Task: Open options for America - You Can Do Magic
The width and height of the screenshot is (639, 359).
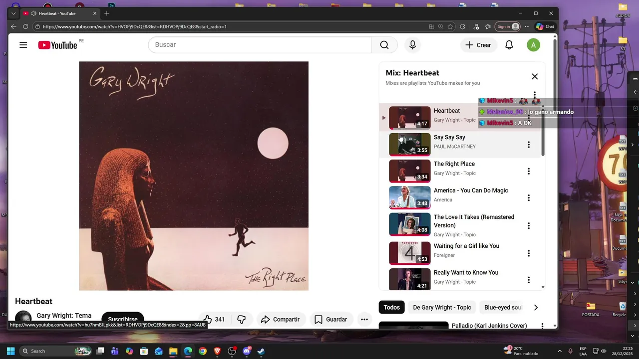Action: click(x=529, y=198)
